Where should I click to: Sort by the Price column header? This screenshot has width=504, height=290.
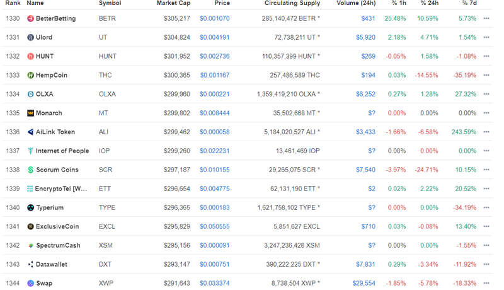tap(222, 3)
